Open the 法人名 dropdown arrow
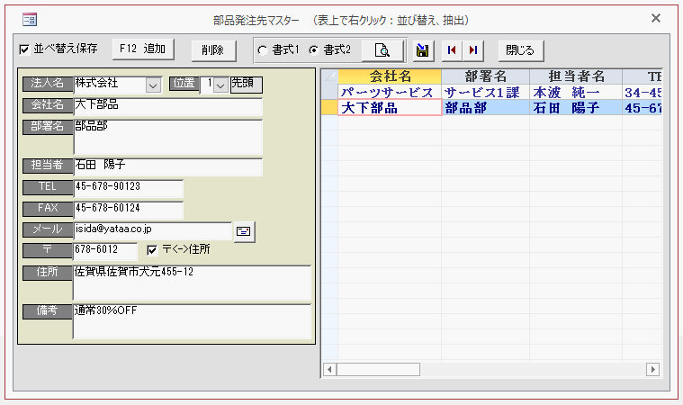Viewport: 683px width, 405px height. (153, 85)
